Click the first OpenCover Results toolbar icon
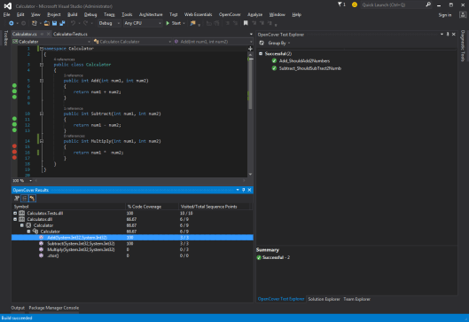The height and width of the screenshot is (322, 469). point(17,198)
